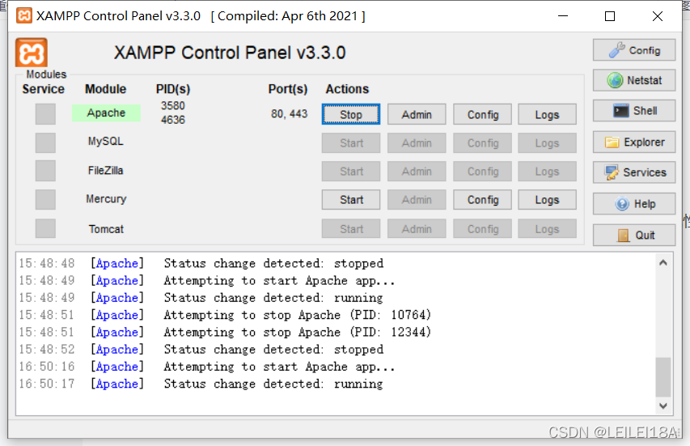The height and width of the screenshot is (446, 690).
Task: Click the down arrow on the log scrollbar
Action: pos(663,406)
